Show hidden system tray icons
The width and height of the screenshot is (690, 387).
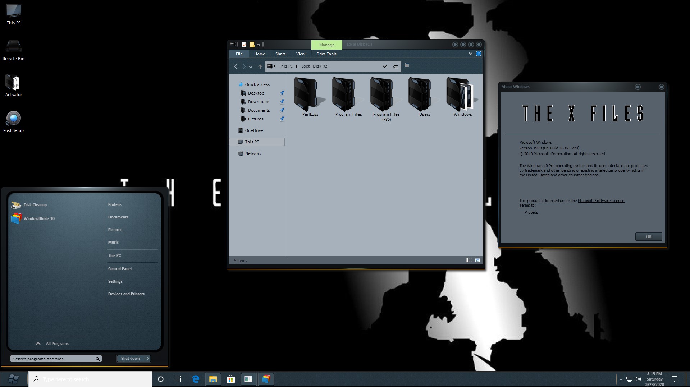click(x=621, y=379)
